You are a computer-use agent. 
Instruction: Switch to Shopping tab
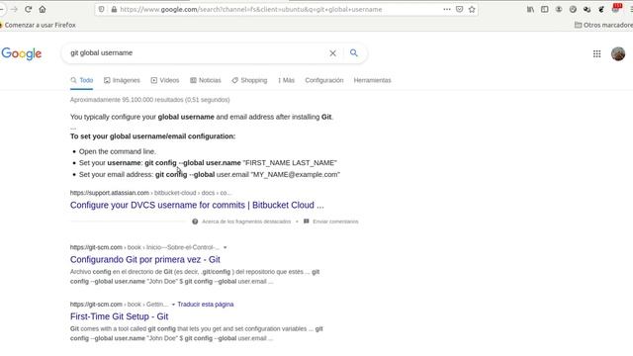[249, 80]
